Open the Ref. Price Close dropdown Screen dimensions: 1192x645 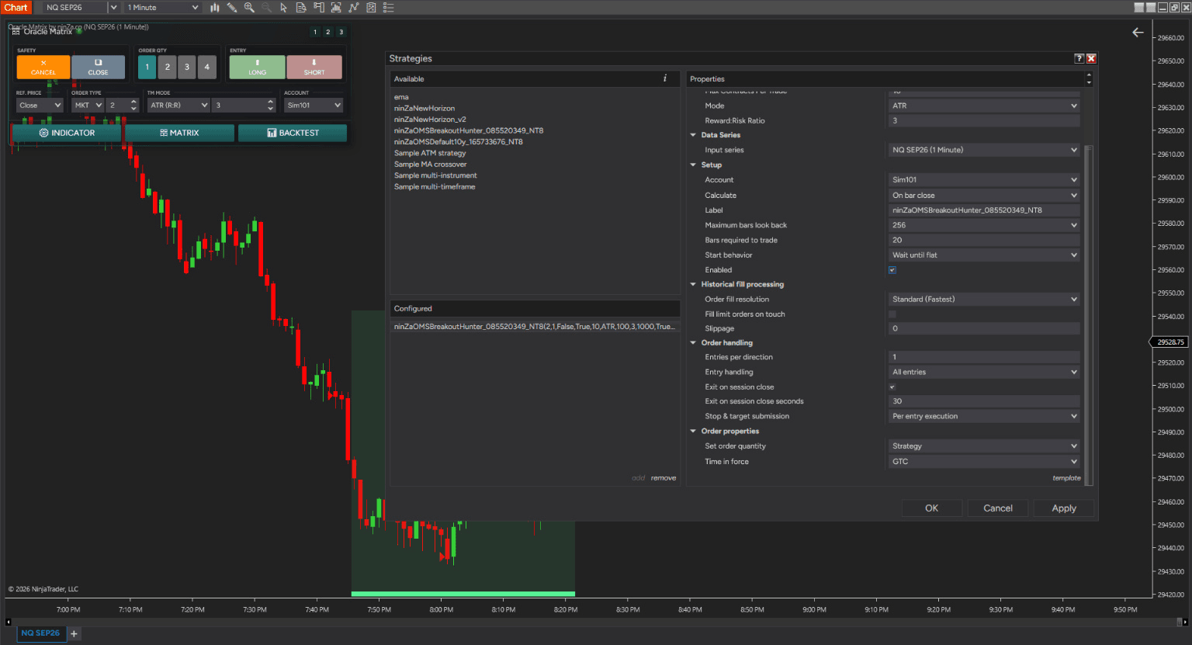point(40,105)
